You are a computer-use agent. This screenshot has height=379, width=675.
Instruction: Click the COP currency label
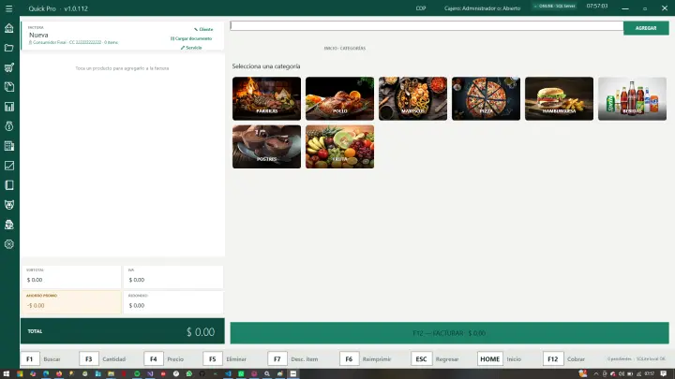coord(421,8)
